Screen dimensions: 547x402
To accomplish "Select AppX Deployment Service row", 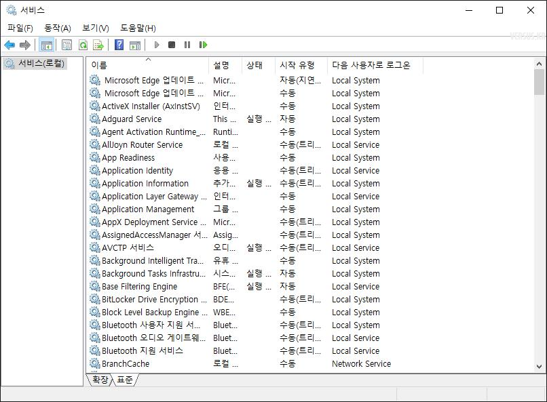I will click(x=255, y=222).
